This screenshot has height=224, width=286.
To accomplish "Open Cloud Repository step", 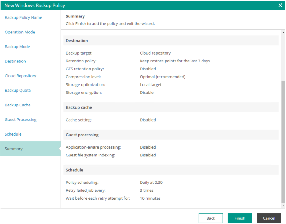I will (20, 76).
